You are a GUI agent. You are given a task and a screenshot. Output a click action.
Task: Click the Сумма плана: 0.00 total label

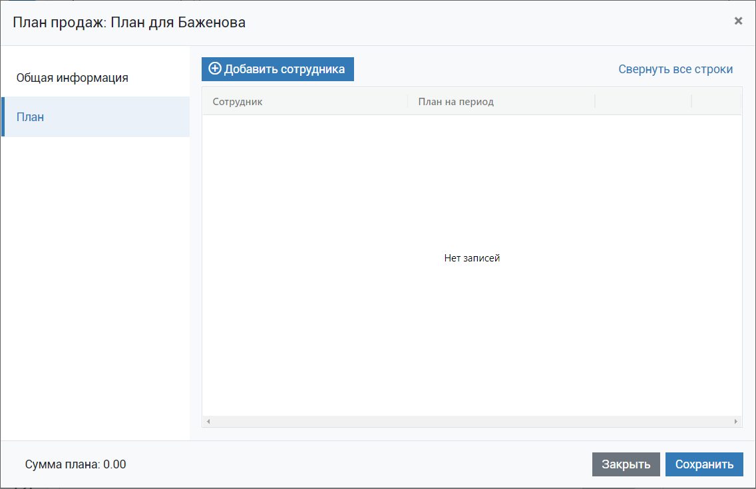click(75, 464)
